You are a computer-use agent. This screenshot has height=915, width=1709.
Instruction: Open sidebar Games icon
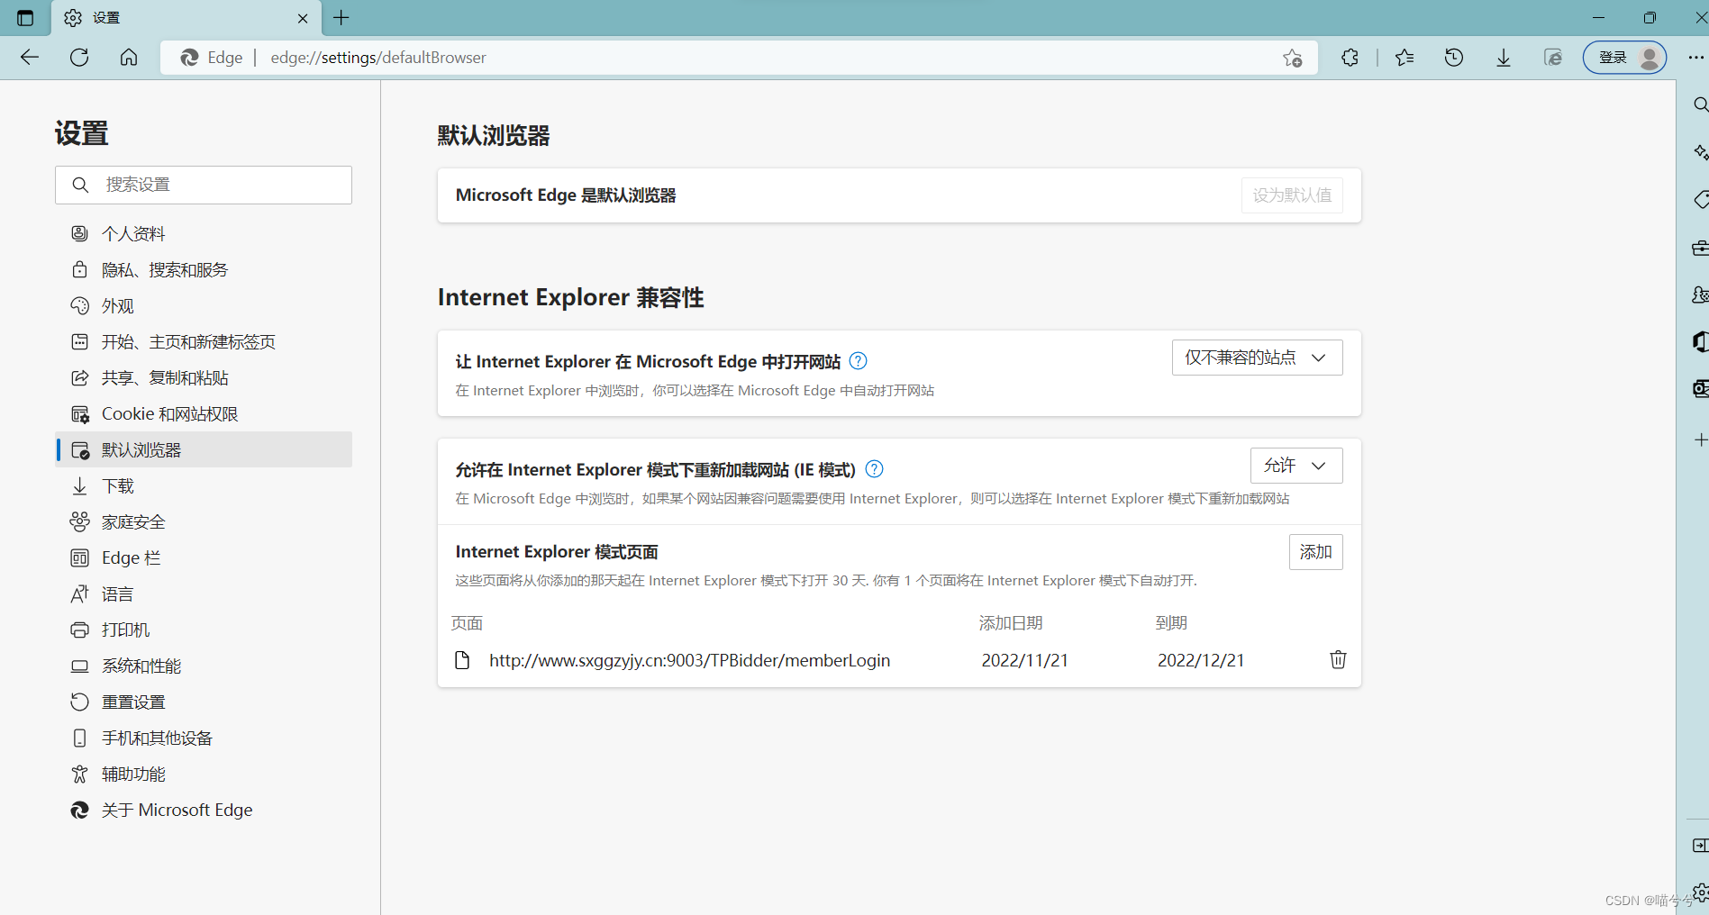click(x=1700, y=295)
